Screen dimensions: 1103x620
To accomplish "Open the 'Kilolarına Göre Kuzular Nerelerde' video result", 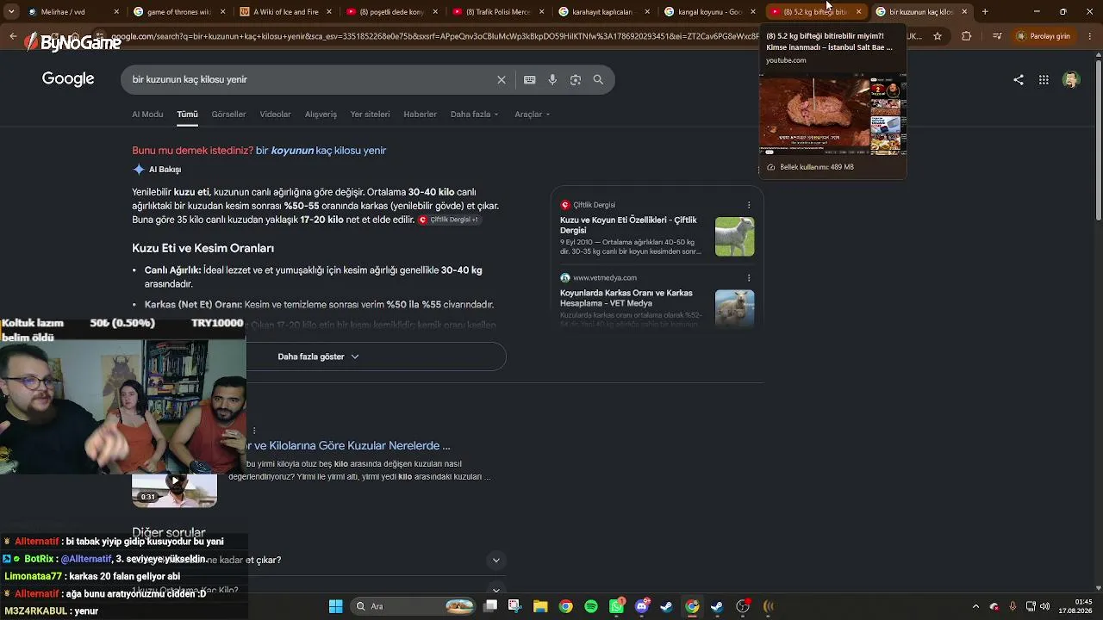I will coord(348,446).
